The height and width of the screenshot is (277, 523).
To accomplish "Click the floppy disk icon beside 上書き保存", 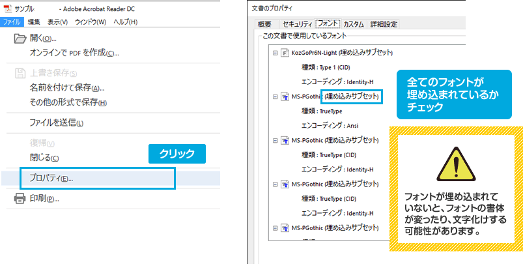I will (20, 72).
